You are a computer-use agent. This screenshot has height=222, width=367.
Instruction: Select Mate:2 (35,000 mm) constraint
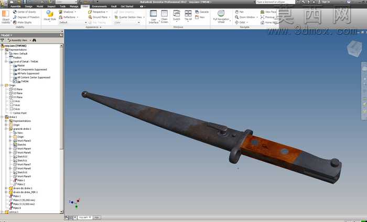click(x=24, y=200)
